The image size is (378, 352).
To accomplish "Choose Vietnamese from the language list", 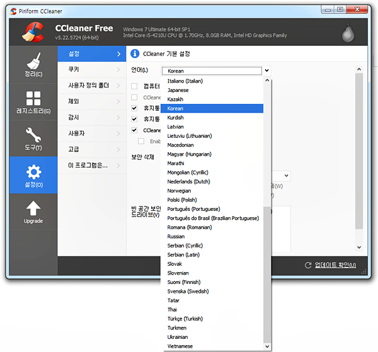I will (x=212, y=346).
